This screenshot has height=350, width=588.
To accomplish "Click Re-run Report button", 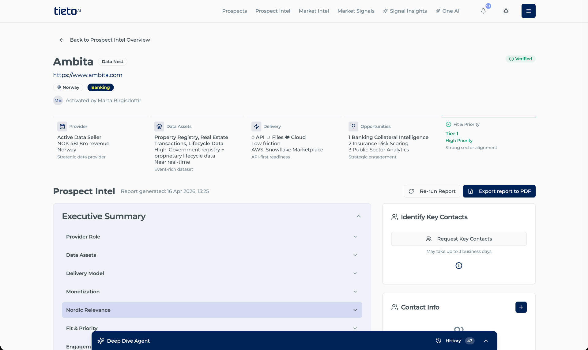I will (432, 191).
